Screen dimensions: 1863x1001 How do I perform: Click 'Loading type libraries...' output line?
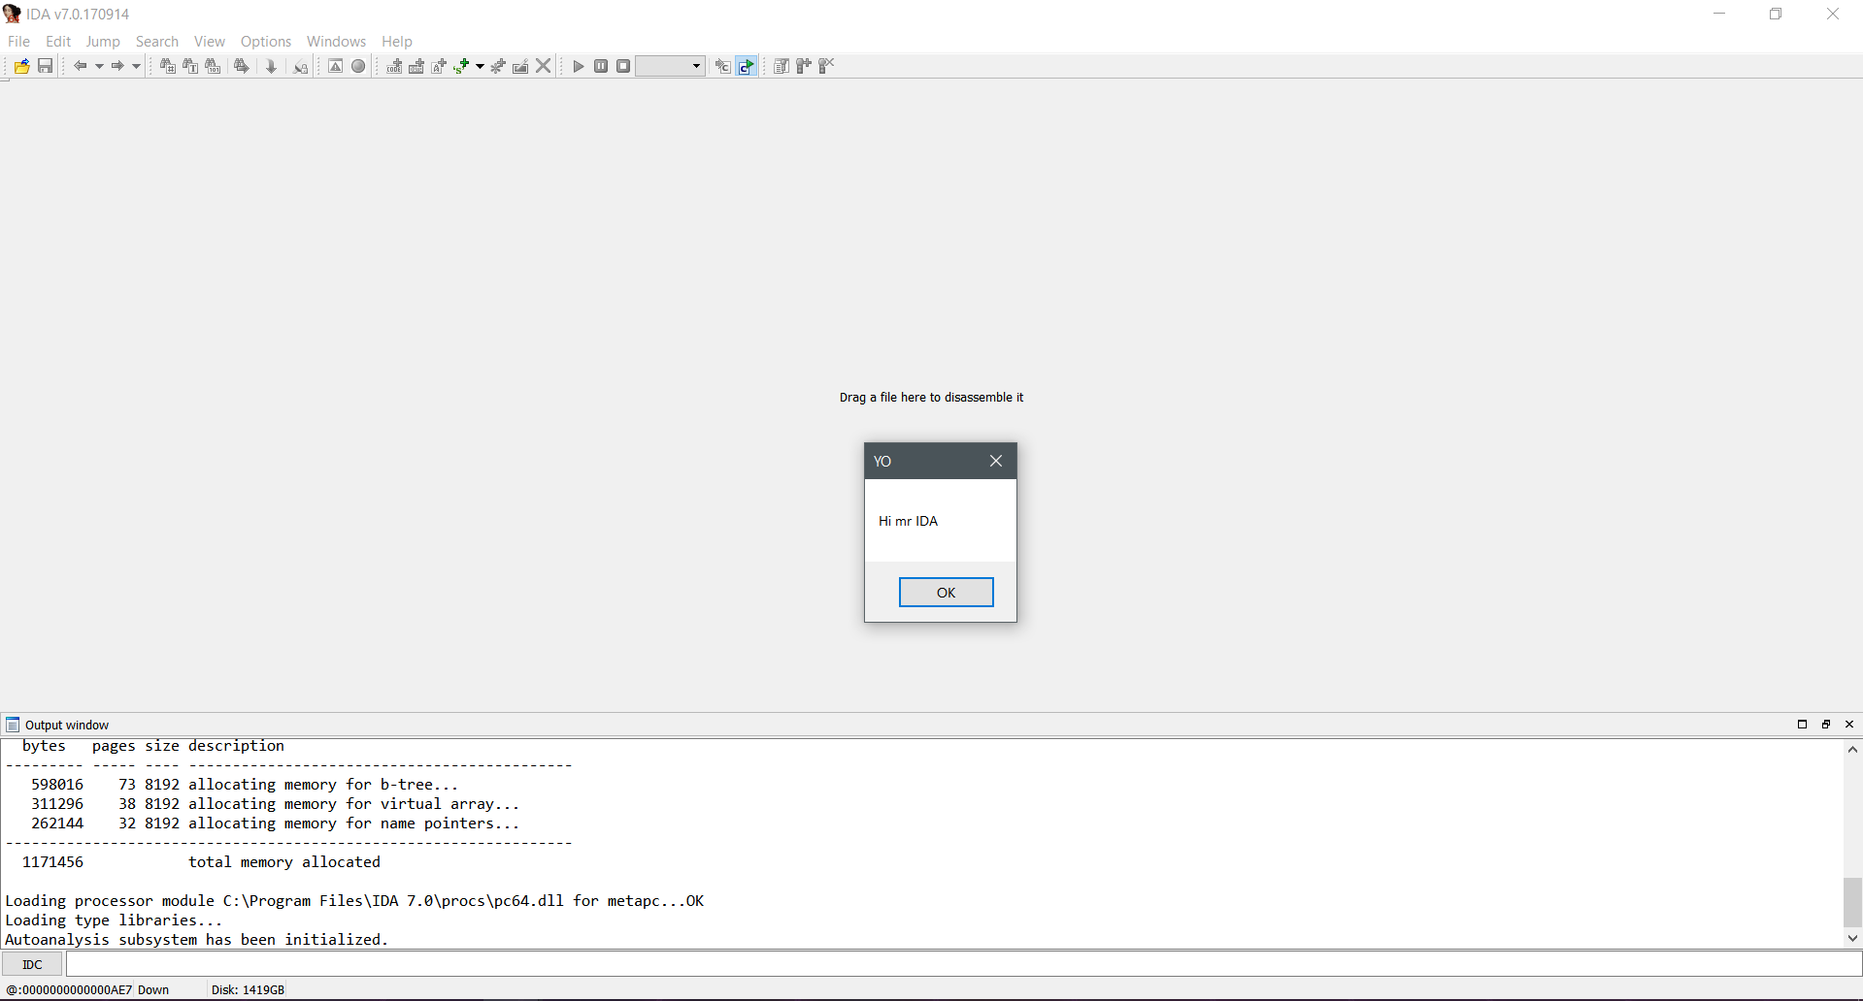click(x=115, y=920)
